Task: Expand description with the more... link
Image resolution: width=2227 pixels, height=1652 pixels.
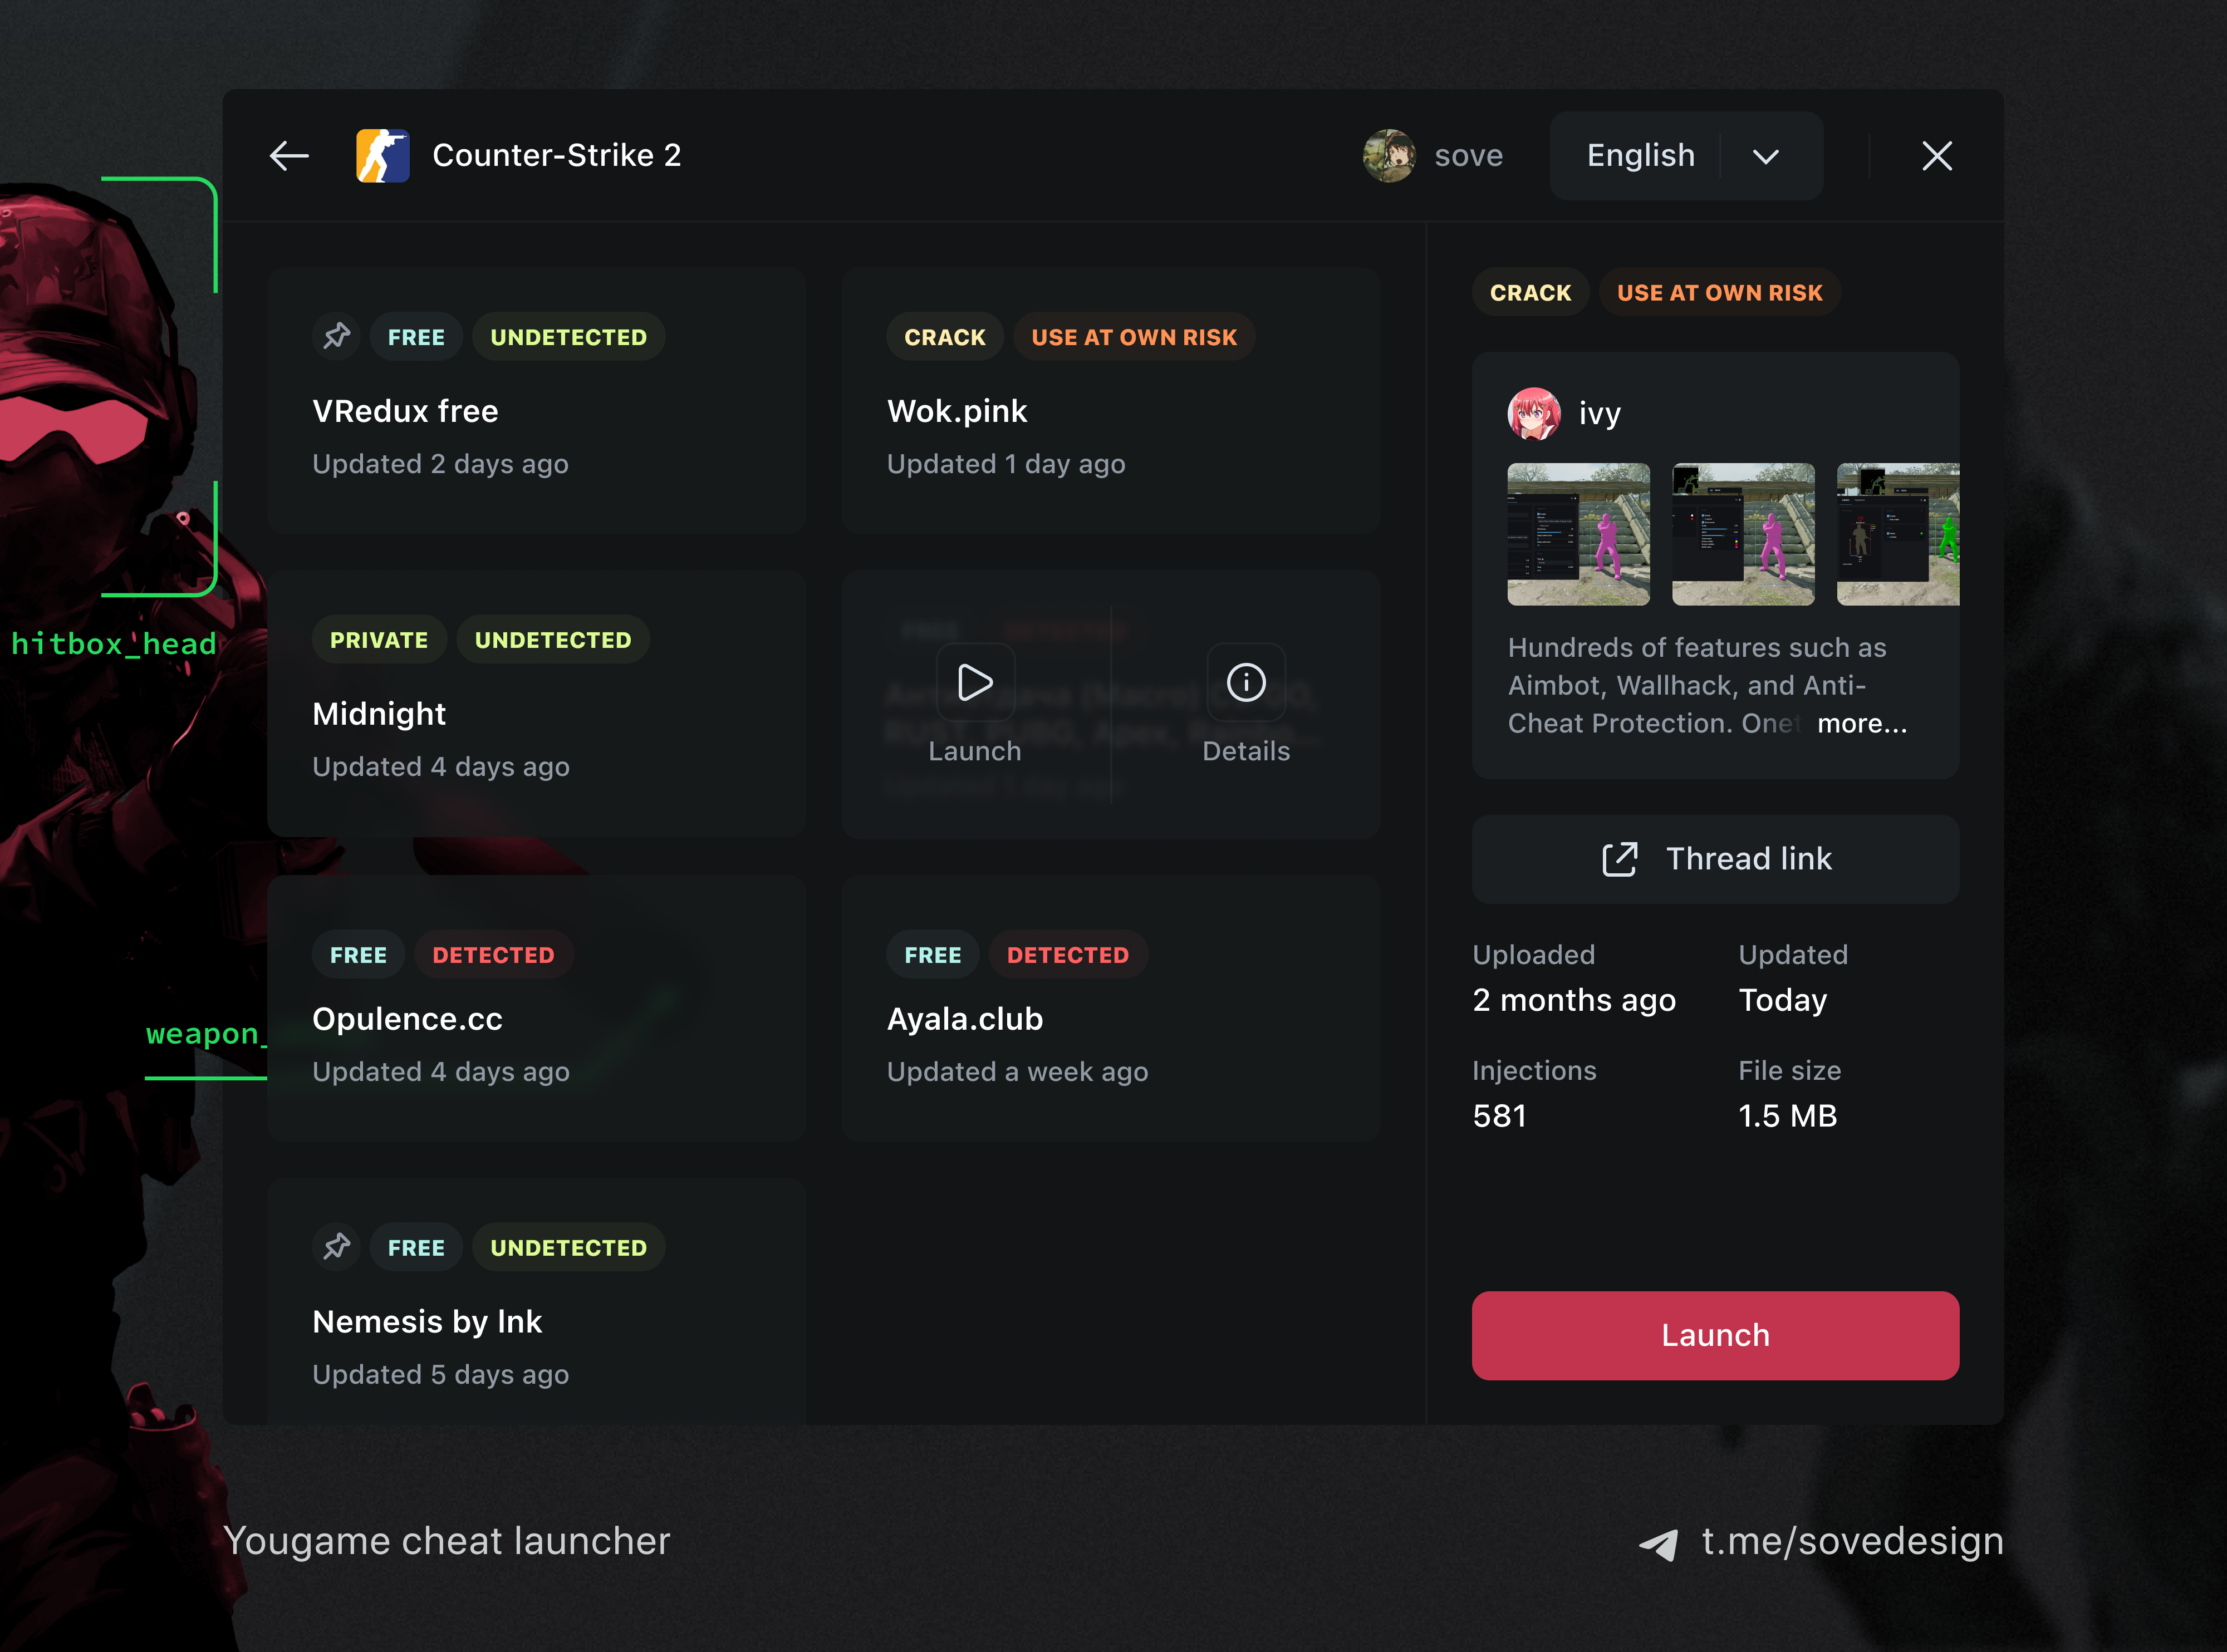Action: [1862, 723]
